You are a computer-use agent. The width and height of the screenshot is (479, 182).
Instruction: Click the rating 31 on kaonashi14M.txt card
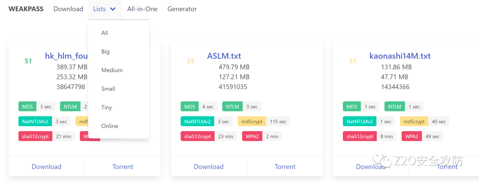click(x=353, y=61)
